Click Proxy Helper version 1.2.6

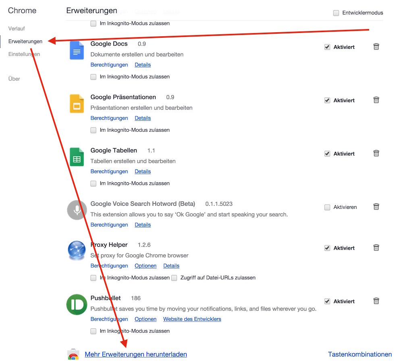144,245
